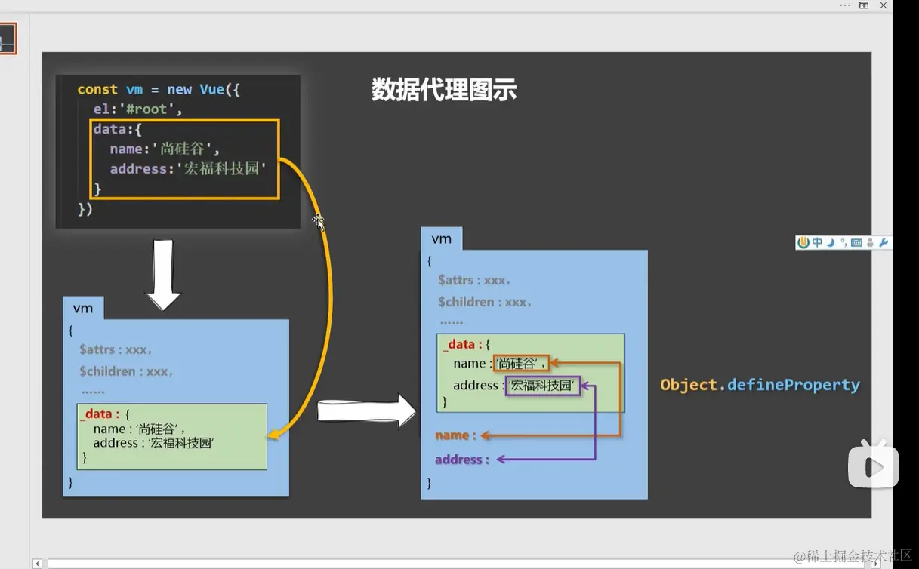Click the ribbon display options icon

click(864, 5)
